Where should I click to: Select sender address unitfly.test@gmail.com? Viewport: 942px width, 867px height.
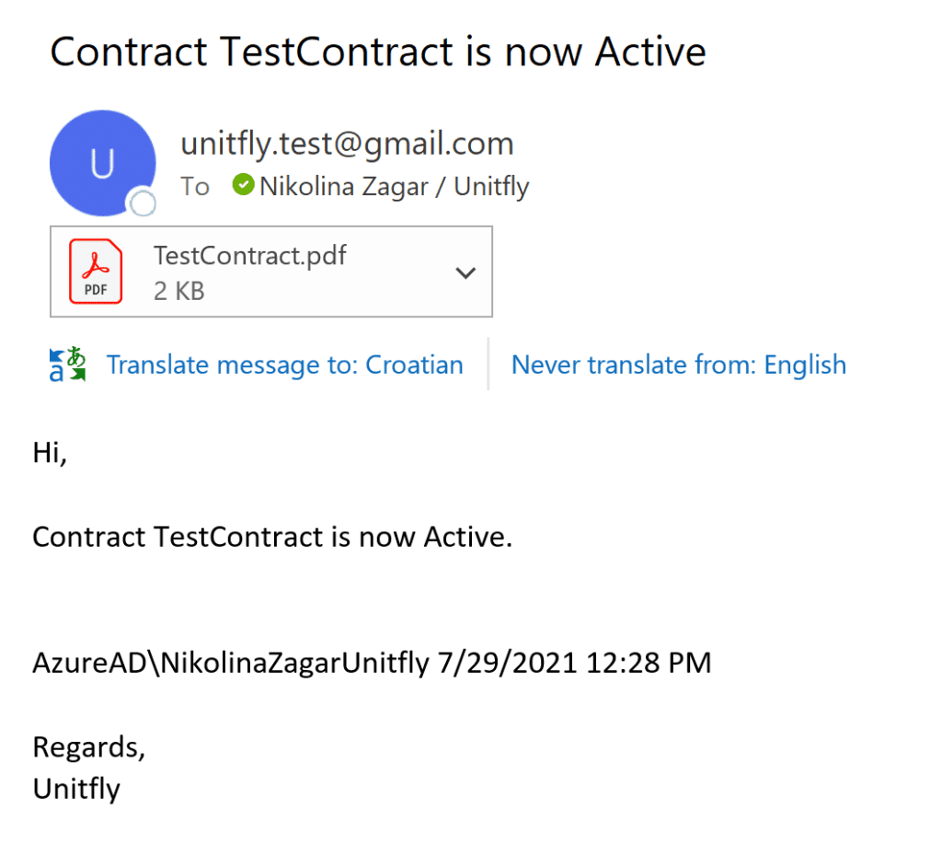347,144
